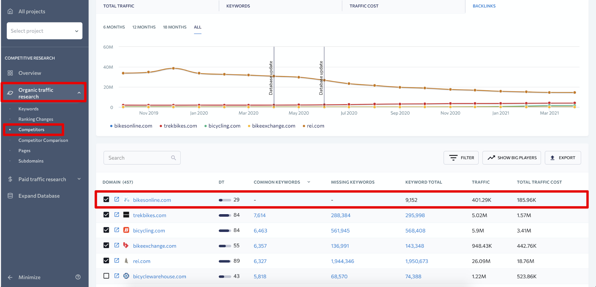Click the Minimize sidebar arrow icon
The width and height of the screenshot is (596, 287).
[10, 277]
